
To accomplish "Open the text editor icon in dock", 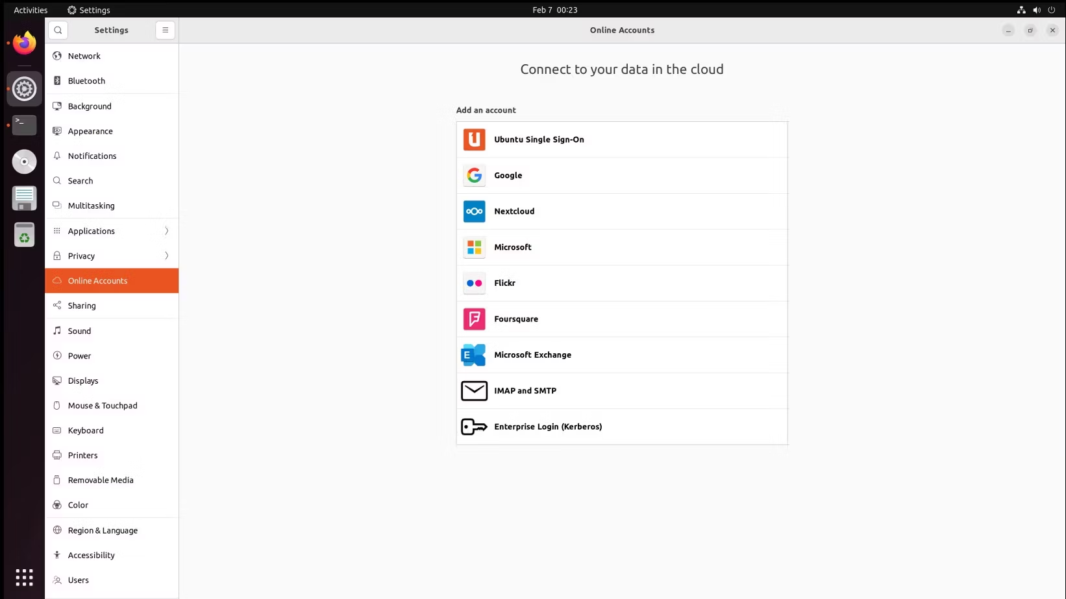I will point(25,198).
